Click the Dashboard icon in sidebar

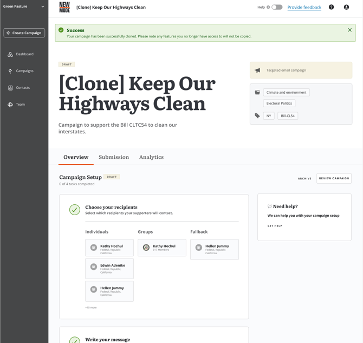pyautogui.click(x=10, y=54)
